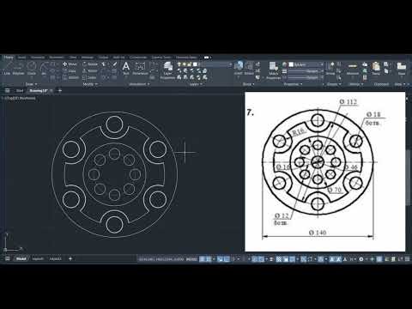Select the Model layout tab
The height and width of the screenshot is (309, 412).
(21, 259)
